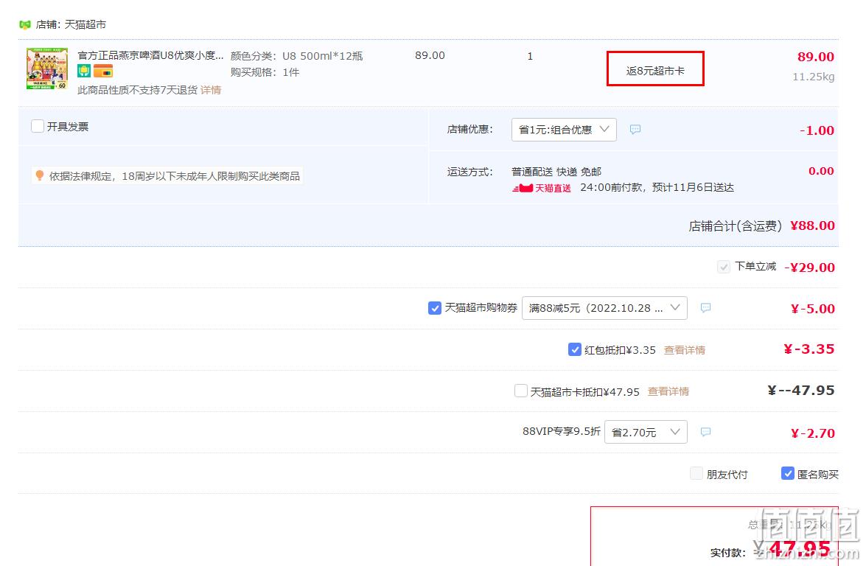Open 查看详情 next to 红包抵扣
The height and width of the screenshot is (566, 866).
click(x=684, y=350)
